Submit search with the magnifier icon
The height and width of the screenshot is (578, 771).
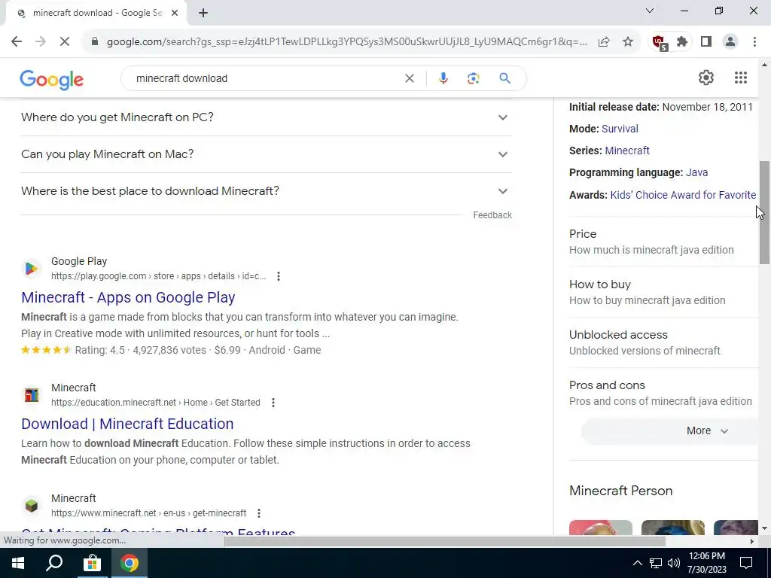click(504, 78)
